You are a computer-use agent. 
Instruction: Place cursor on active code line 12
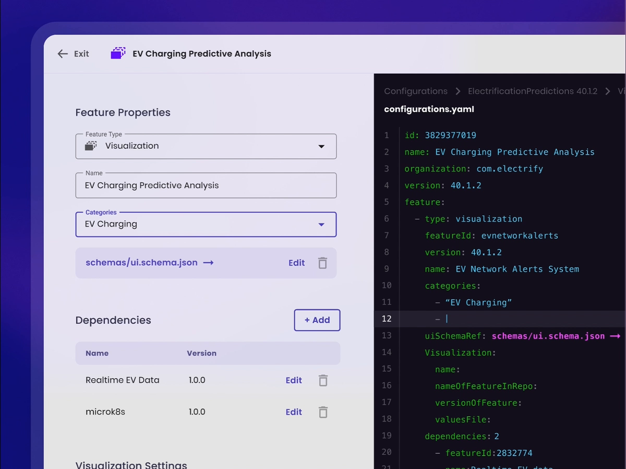coord(500,319)
